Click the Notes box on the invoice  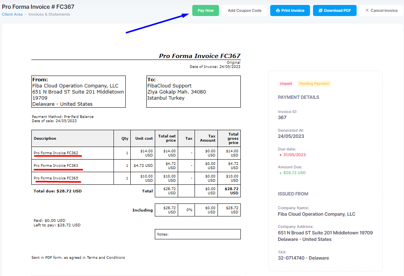point(198,234)
